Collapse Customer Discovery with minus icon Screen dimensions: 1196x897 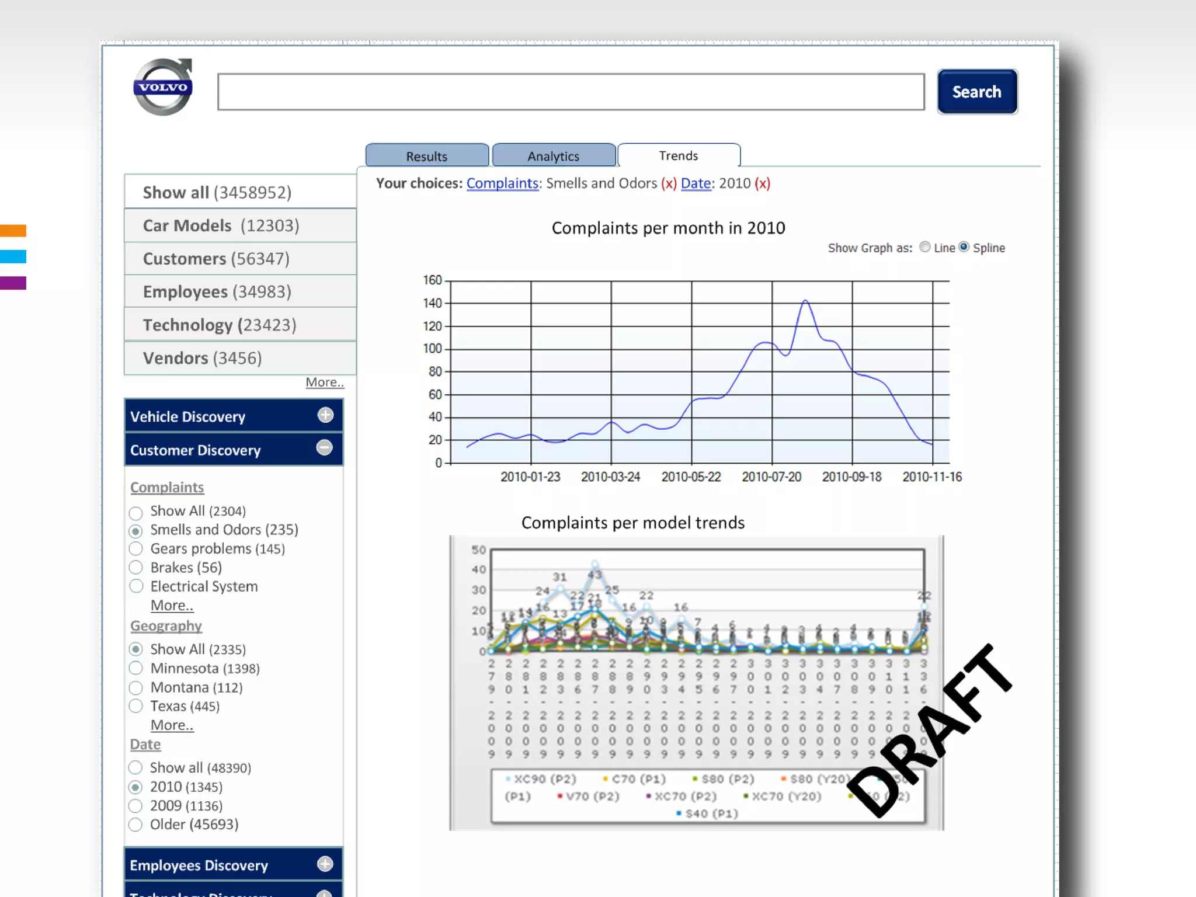click(325, 448)
